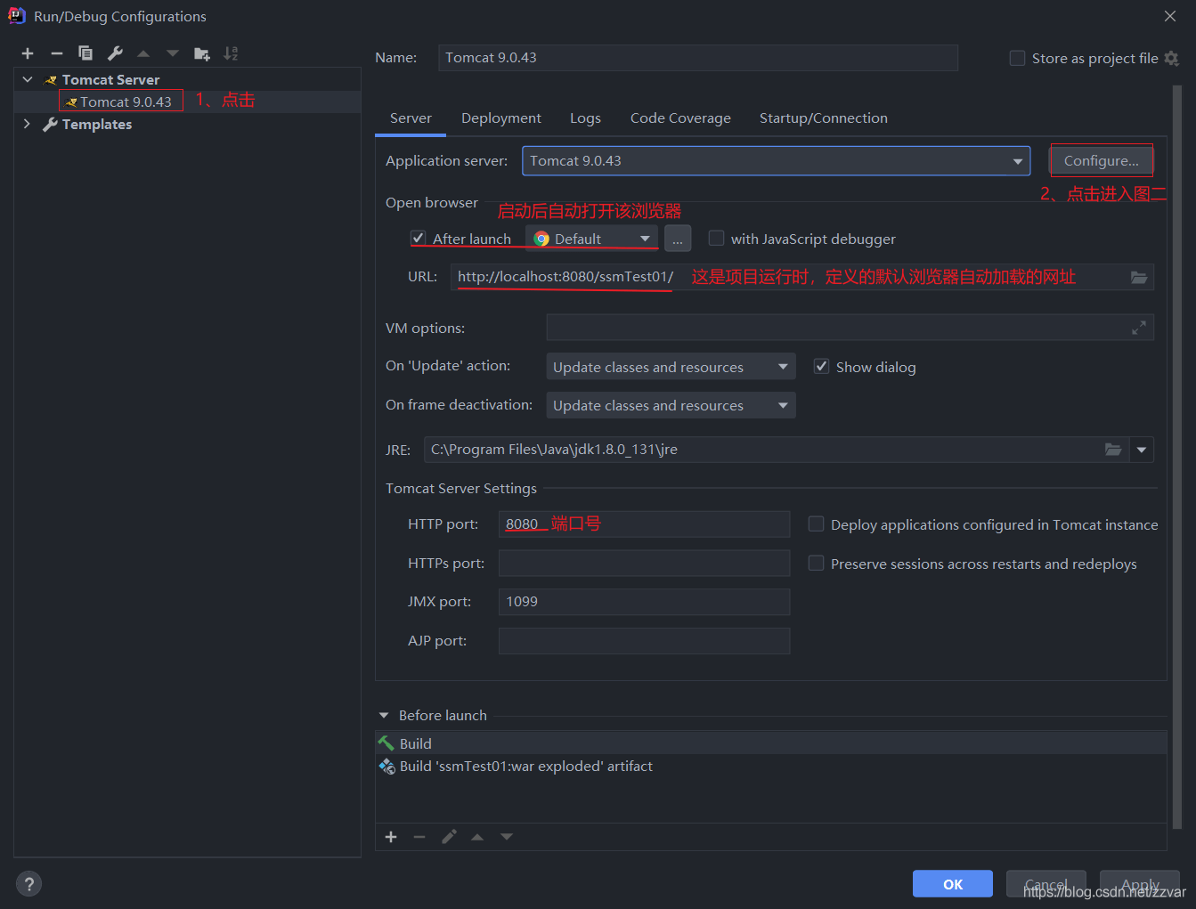Open browser chooser ellipsis button
Image resolution: width=1196 pixels, height=909 pixels.
coord(678,239)
